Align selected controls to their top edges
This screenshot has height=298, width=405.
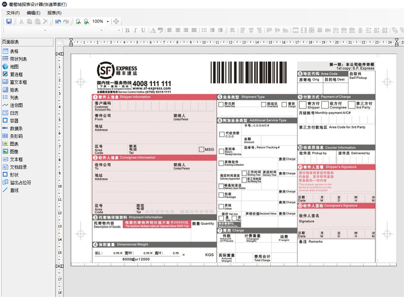(x=269, y=30)
